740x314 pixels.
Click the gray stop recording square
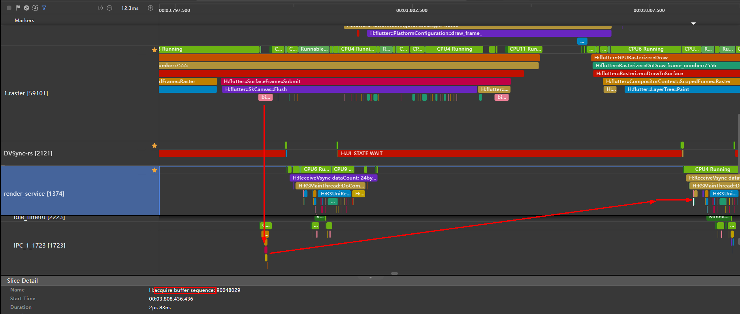click(9, 8)
